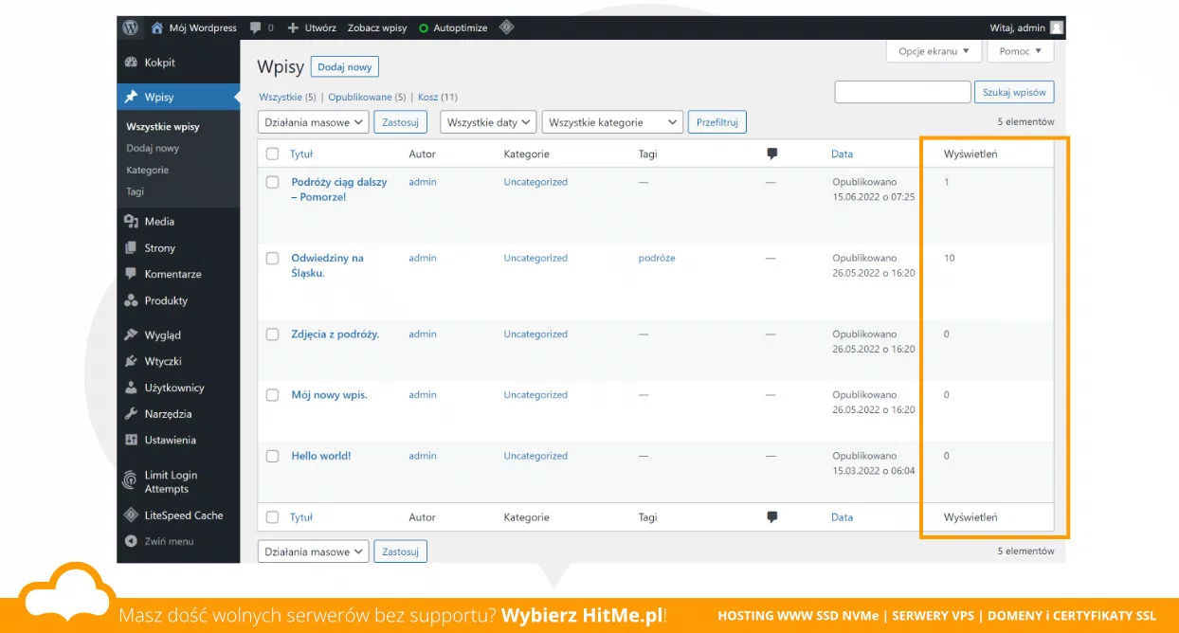Open the WordPress logo menu
The image size is (1179, 633).
(x=131, y=27)
